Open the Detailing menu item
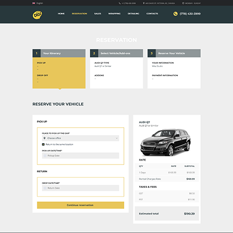The width and height of the screenshot is (233, 233). pyautogui.click(x=133, y=14)
